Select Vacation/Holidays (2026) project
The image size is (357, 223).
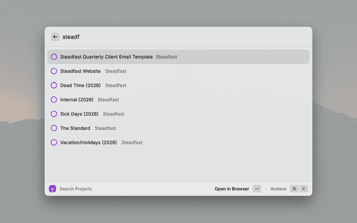pyautogui.click(x=88, y=142)
